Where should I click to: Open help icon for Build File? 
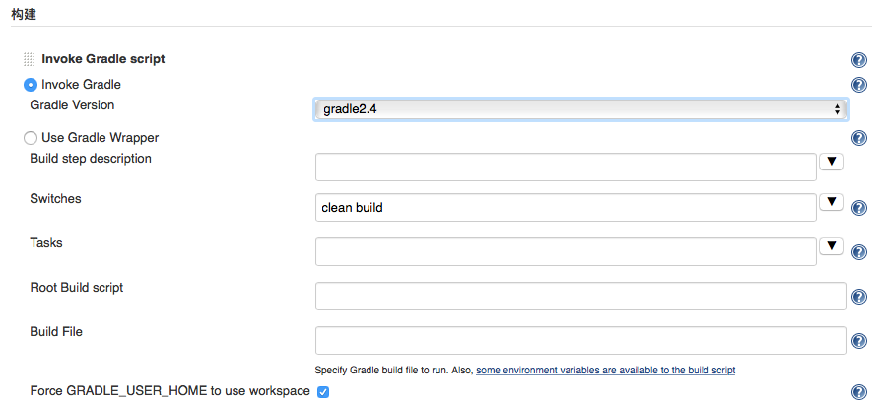coord(858,341)
